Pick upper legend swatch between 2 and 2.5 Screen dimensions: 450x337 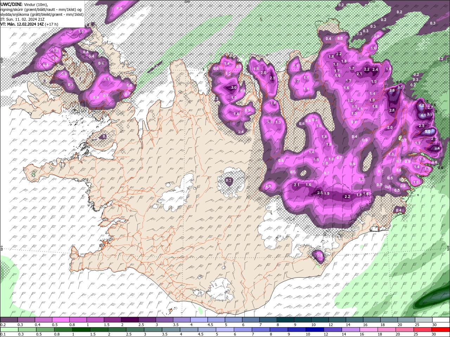tap(130, 320)
